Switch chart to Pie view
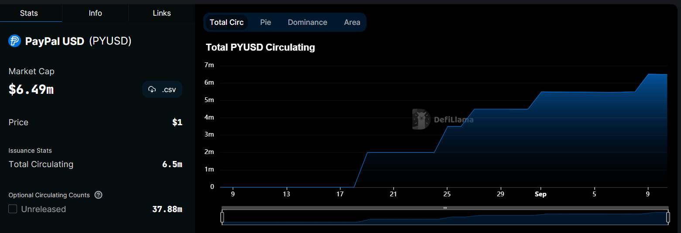 pos(266,22)
